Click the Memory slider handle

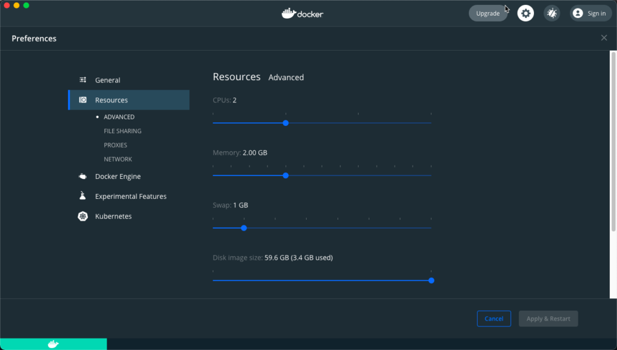(x=286, y=175)
